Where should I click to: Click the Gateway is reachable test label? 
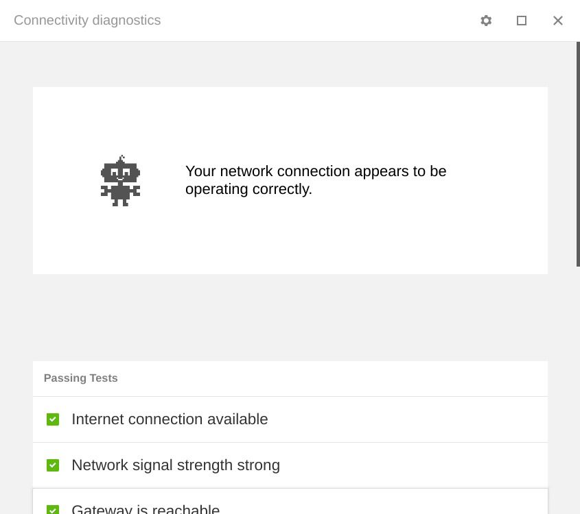click(146, 509)
